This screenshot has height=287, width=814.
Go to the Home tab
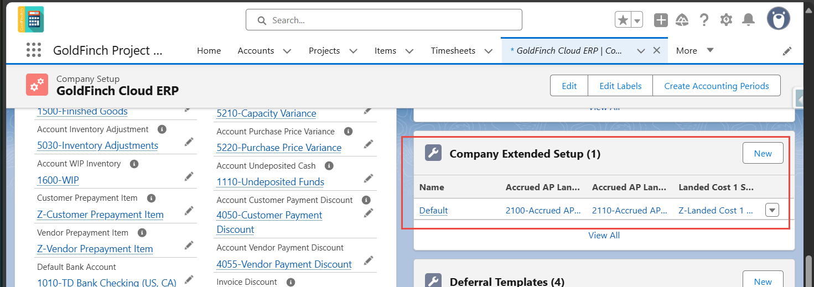[209, 50]
